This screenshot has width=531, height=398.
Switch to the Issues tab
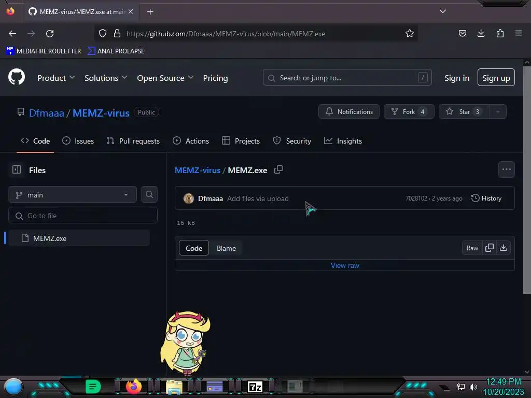coord(78,141)
